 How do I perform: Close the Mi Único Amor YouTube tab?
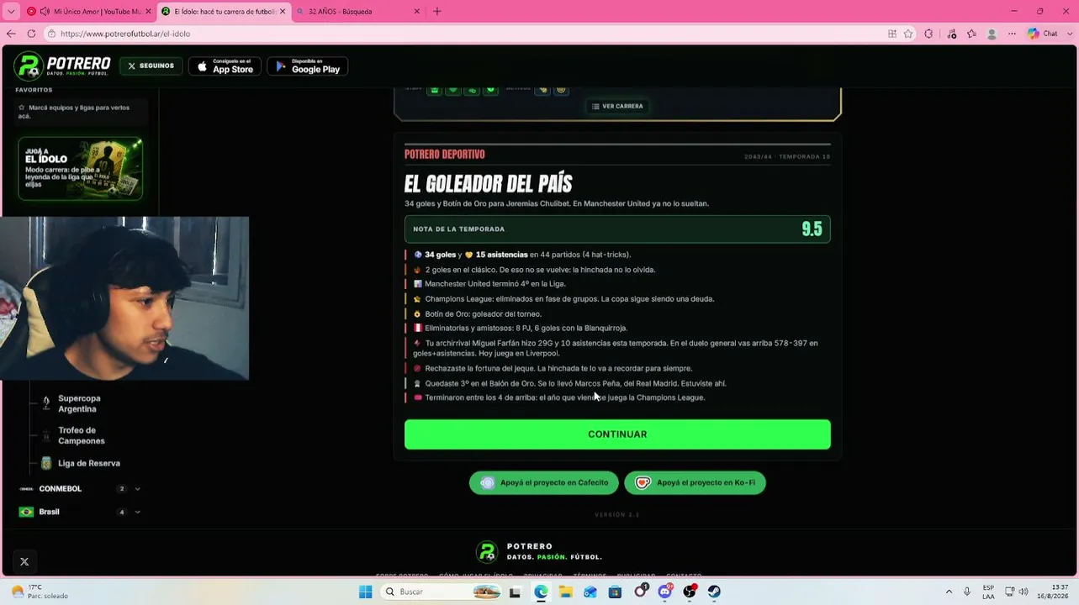click(x=148, y=12)
